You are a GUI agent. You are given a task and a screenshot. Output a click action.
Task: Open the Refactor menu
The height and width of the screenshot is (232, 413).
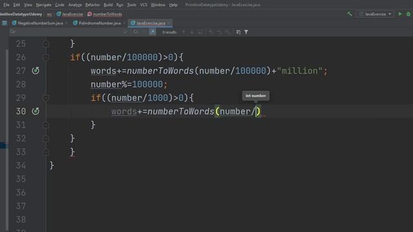[92, 5]
